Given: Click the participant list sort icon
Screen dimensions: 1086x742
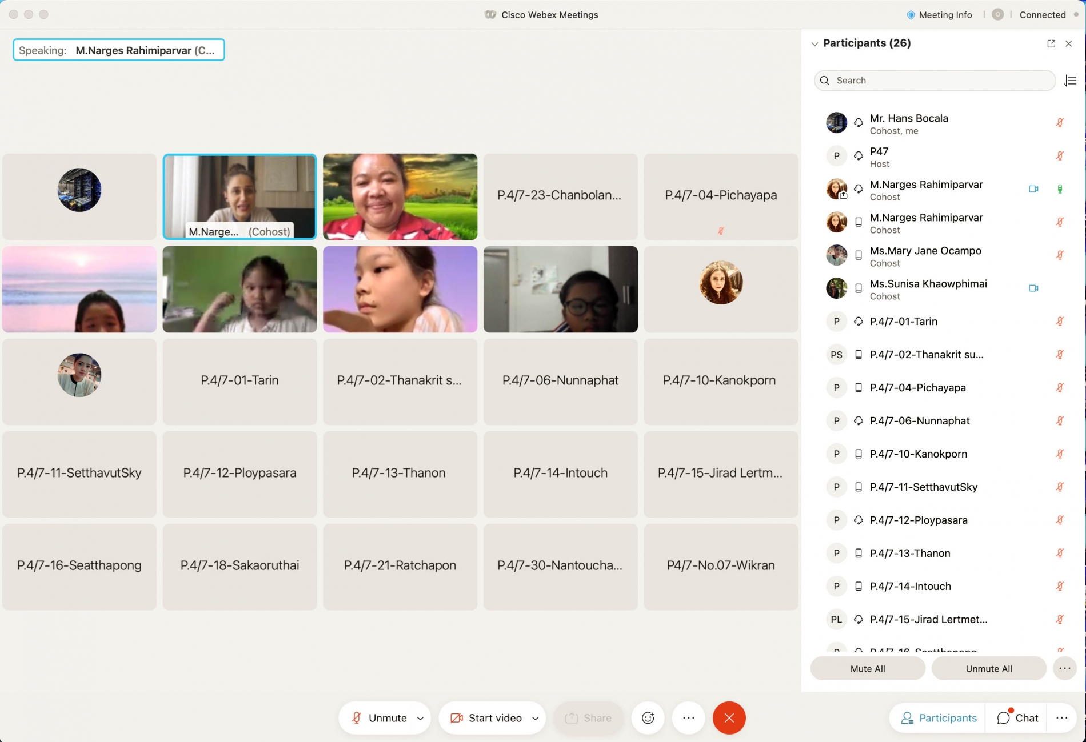Looking at the screenshot, I should coord(1071,81).
